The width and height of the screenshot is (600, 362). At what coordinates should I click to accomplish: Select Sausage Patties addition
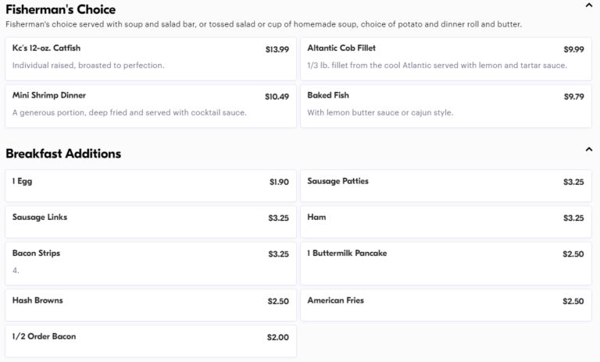pyautogui.click(x=446, y=186)
